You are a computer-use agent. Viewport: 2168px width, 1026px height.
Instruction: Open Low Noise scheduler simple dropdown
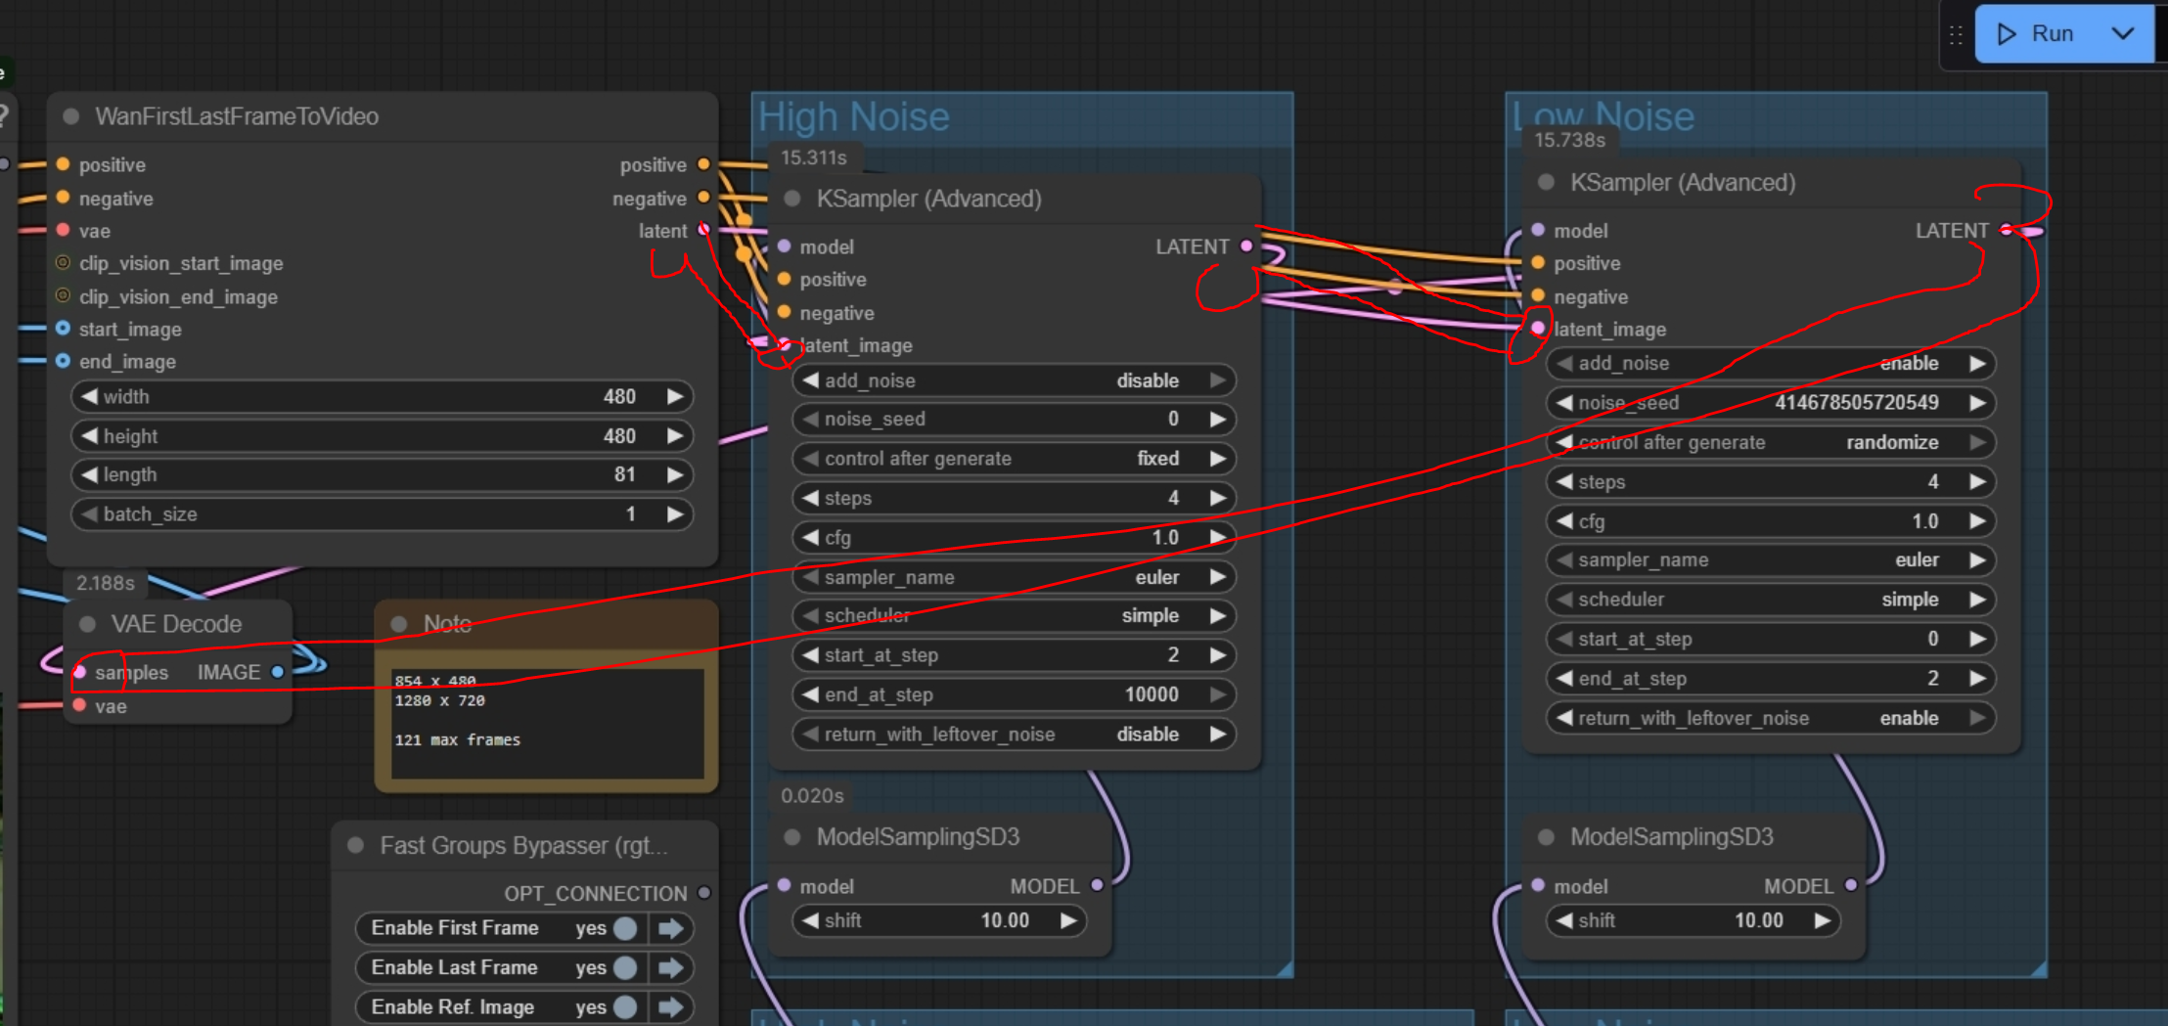click(x=1770, y=600)
